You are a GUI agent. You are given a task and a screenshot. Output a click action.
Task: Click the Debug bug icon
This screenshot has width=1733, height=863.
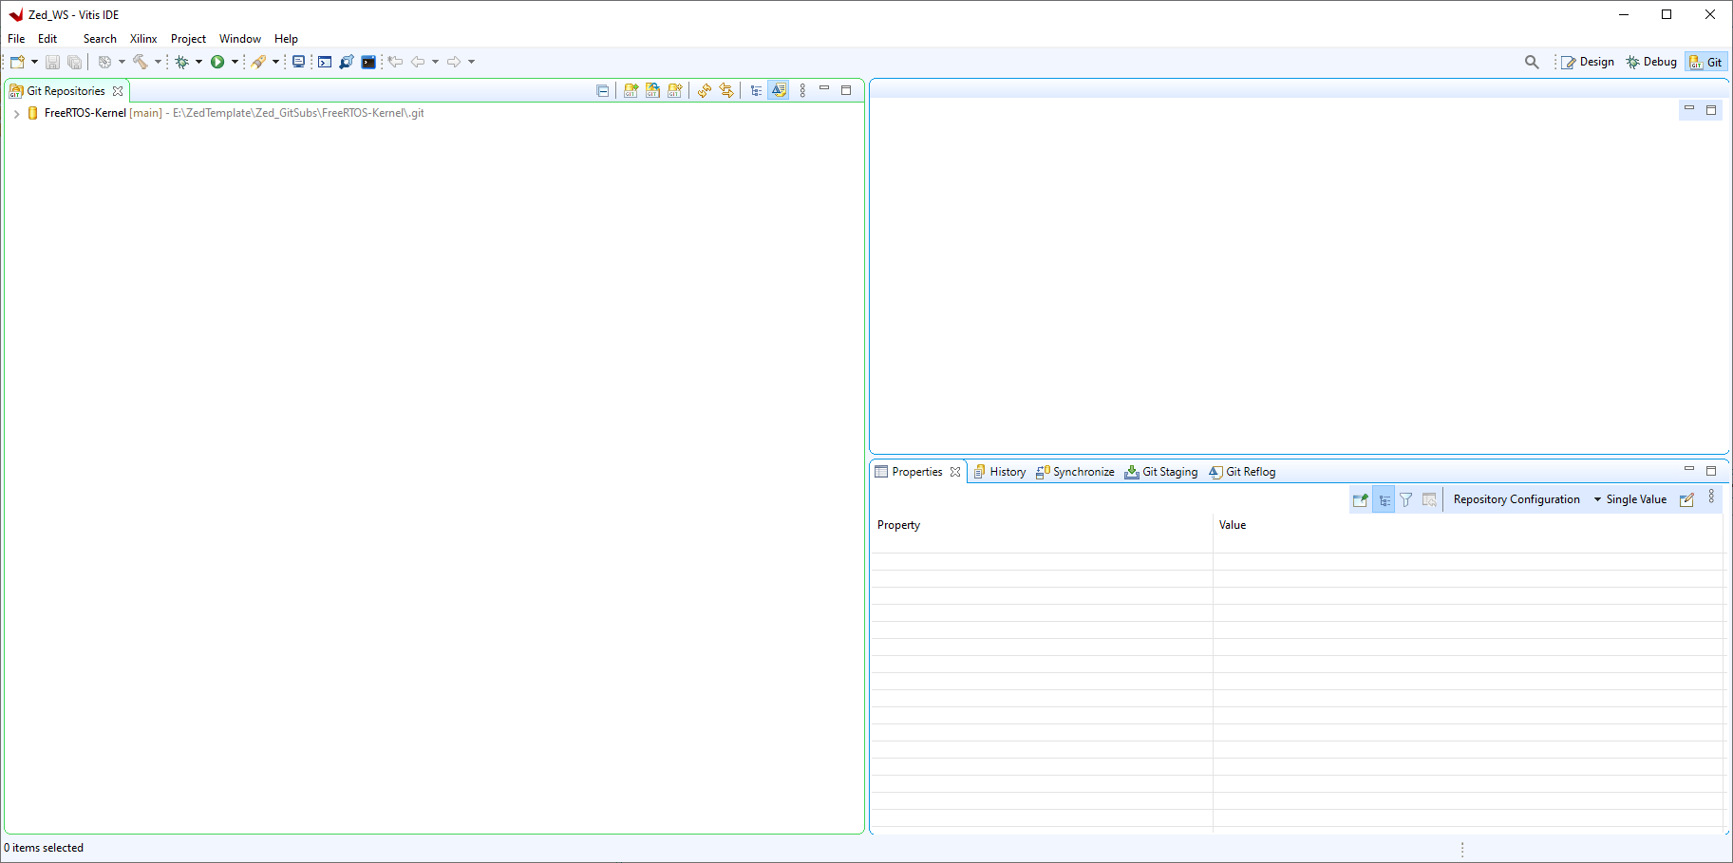pos(181,62)
